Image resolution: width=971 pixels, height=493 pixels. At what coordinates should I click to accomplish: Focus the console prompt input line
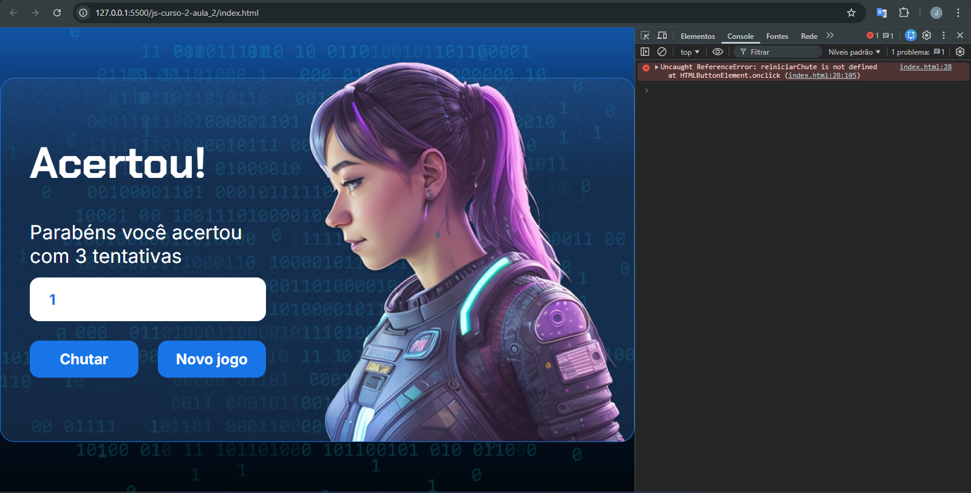click(x=808, y=90)
